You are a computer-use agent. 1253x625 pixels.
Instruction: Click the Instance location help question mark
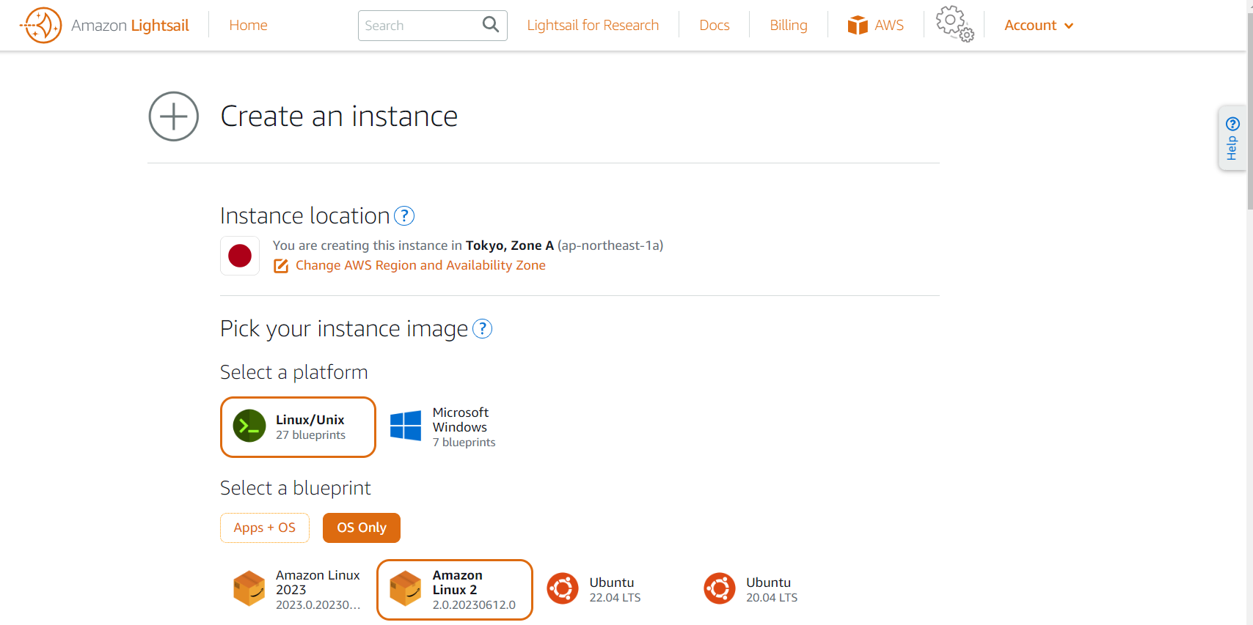click(404, 216)
